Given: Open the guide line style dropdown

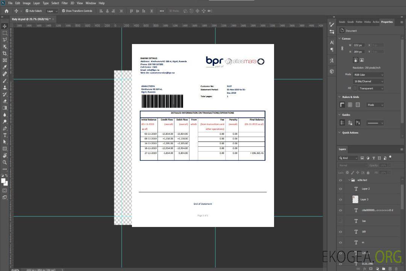Looking at the screenshot, I should 375,123.
